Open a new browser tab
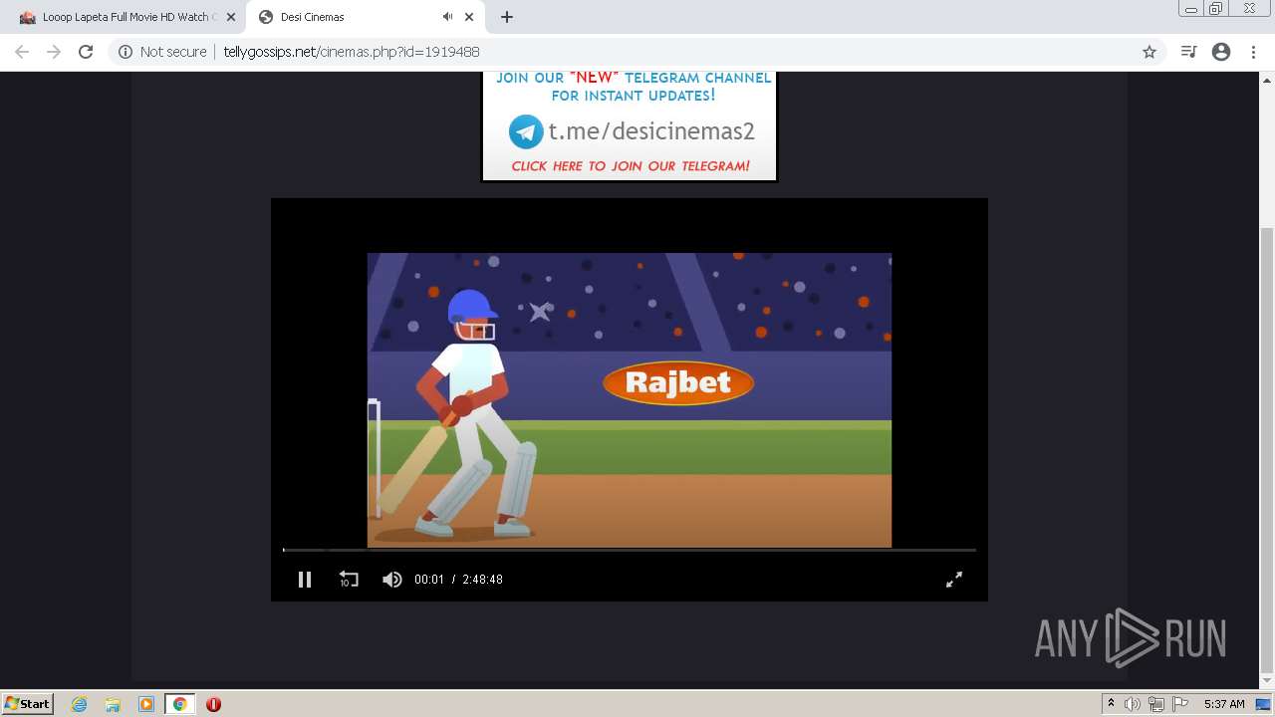The height and width of the screenshot is (717, 1275). click(x=507, y=17)
